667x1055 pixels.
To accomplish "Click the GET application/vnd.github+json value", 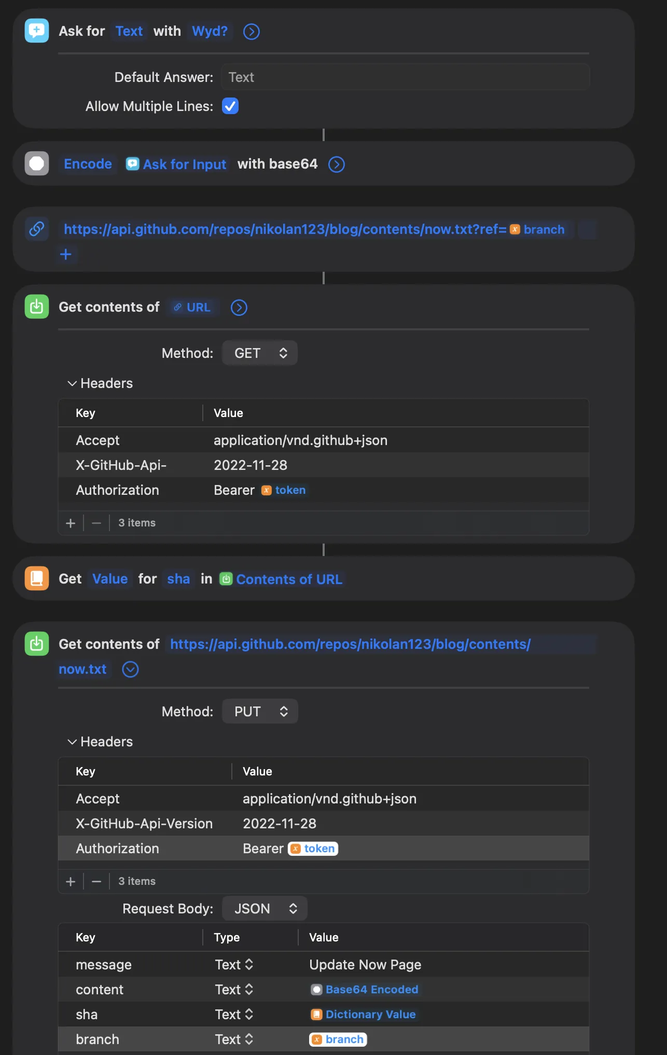I will coord(301,440).
